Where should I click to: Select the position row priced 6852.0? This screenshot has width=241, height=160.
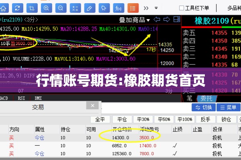(x=120, y=146)
